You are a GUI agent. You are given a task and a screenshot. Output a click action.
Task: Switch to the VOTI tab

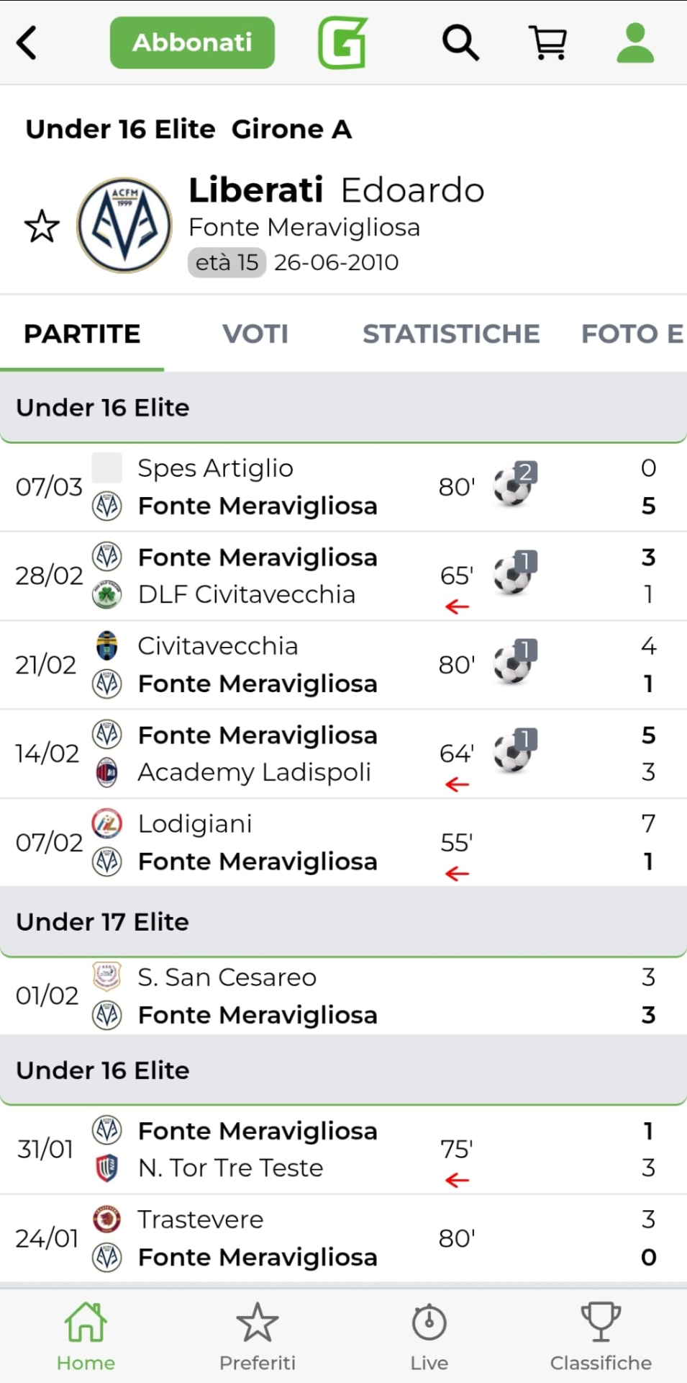click(x=255, y=334)
